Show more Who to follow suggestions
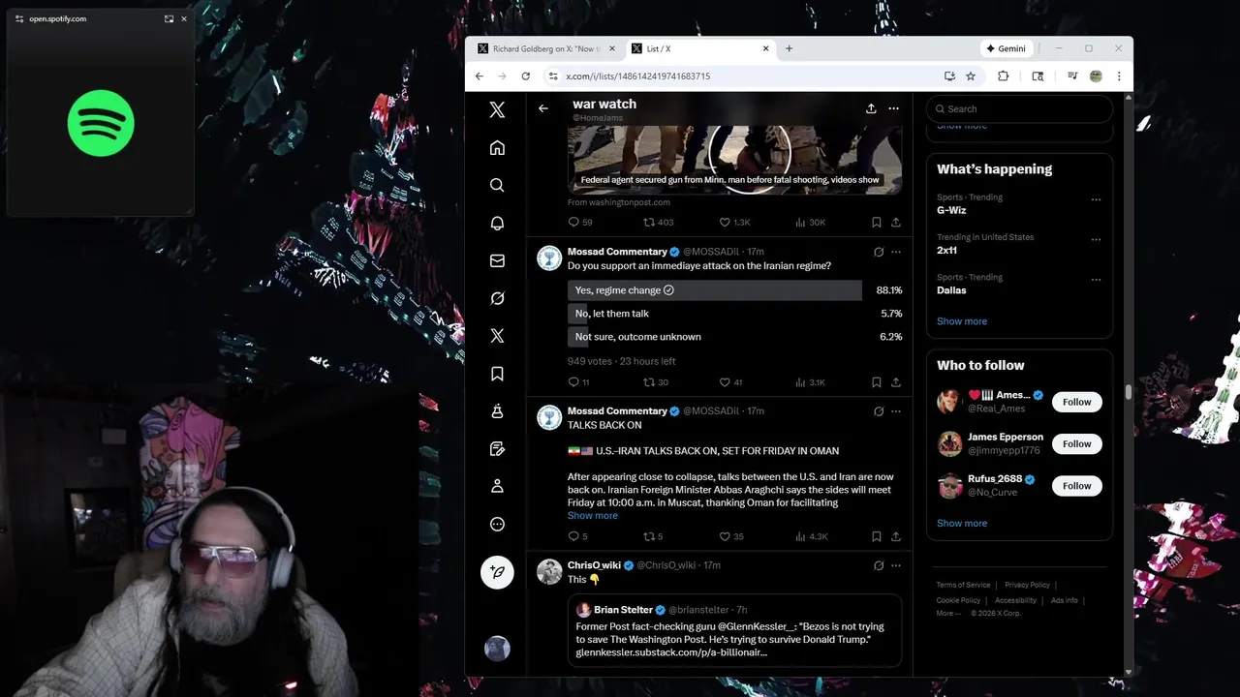This screenshot has height=697, width=1240. click(x=962, y=524)
